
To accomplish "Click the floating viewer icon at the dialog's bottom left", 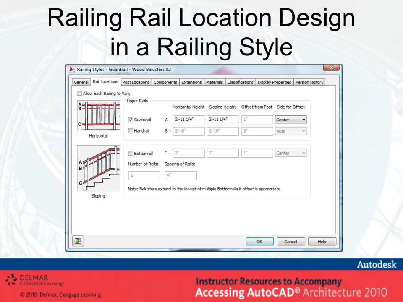I will pos(78,241).
